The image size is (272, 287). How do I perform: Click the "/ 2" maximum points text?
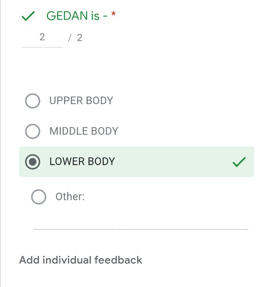pos(75,37)
